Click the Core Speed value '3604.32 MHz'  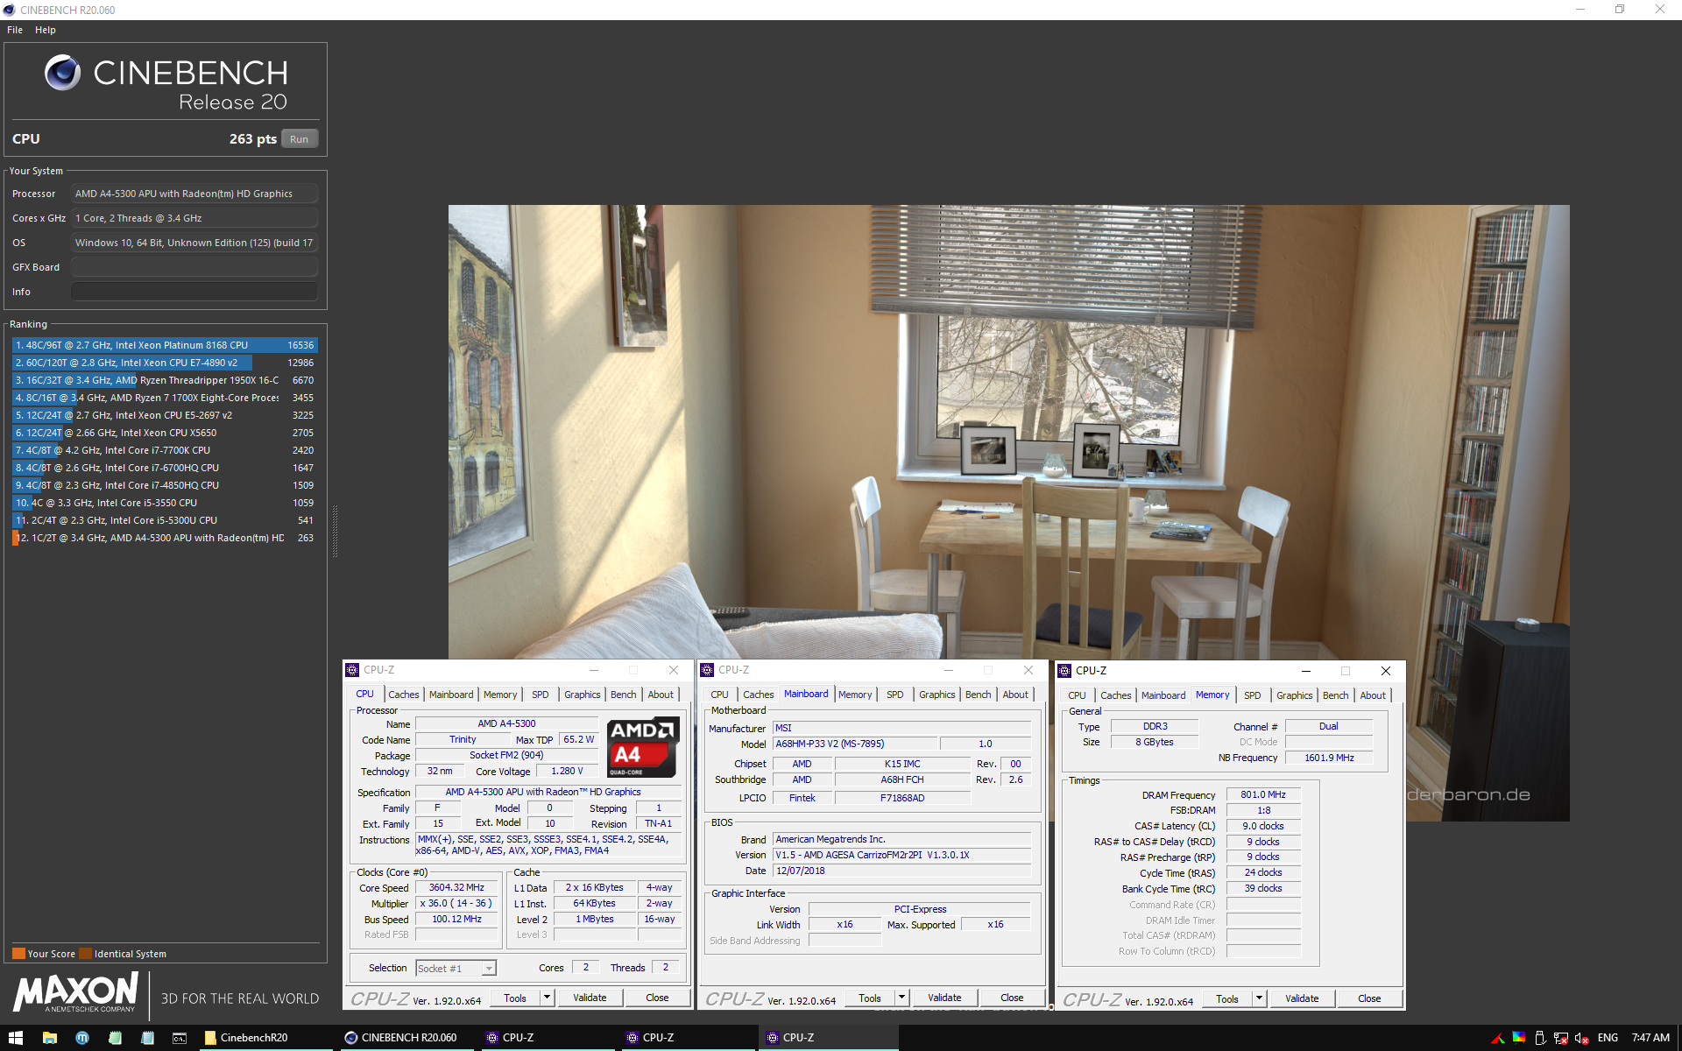coord(456,887)
